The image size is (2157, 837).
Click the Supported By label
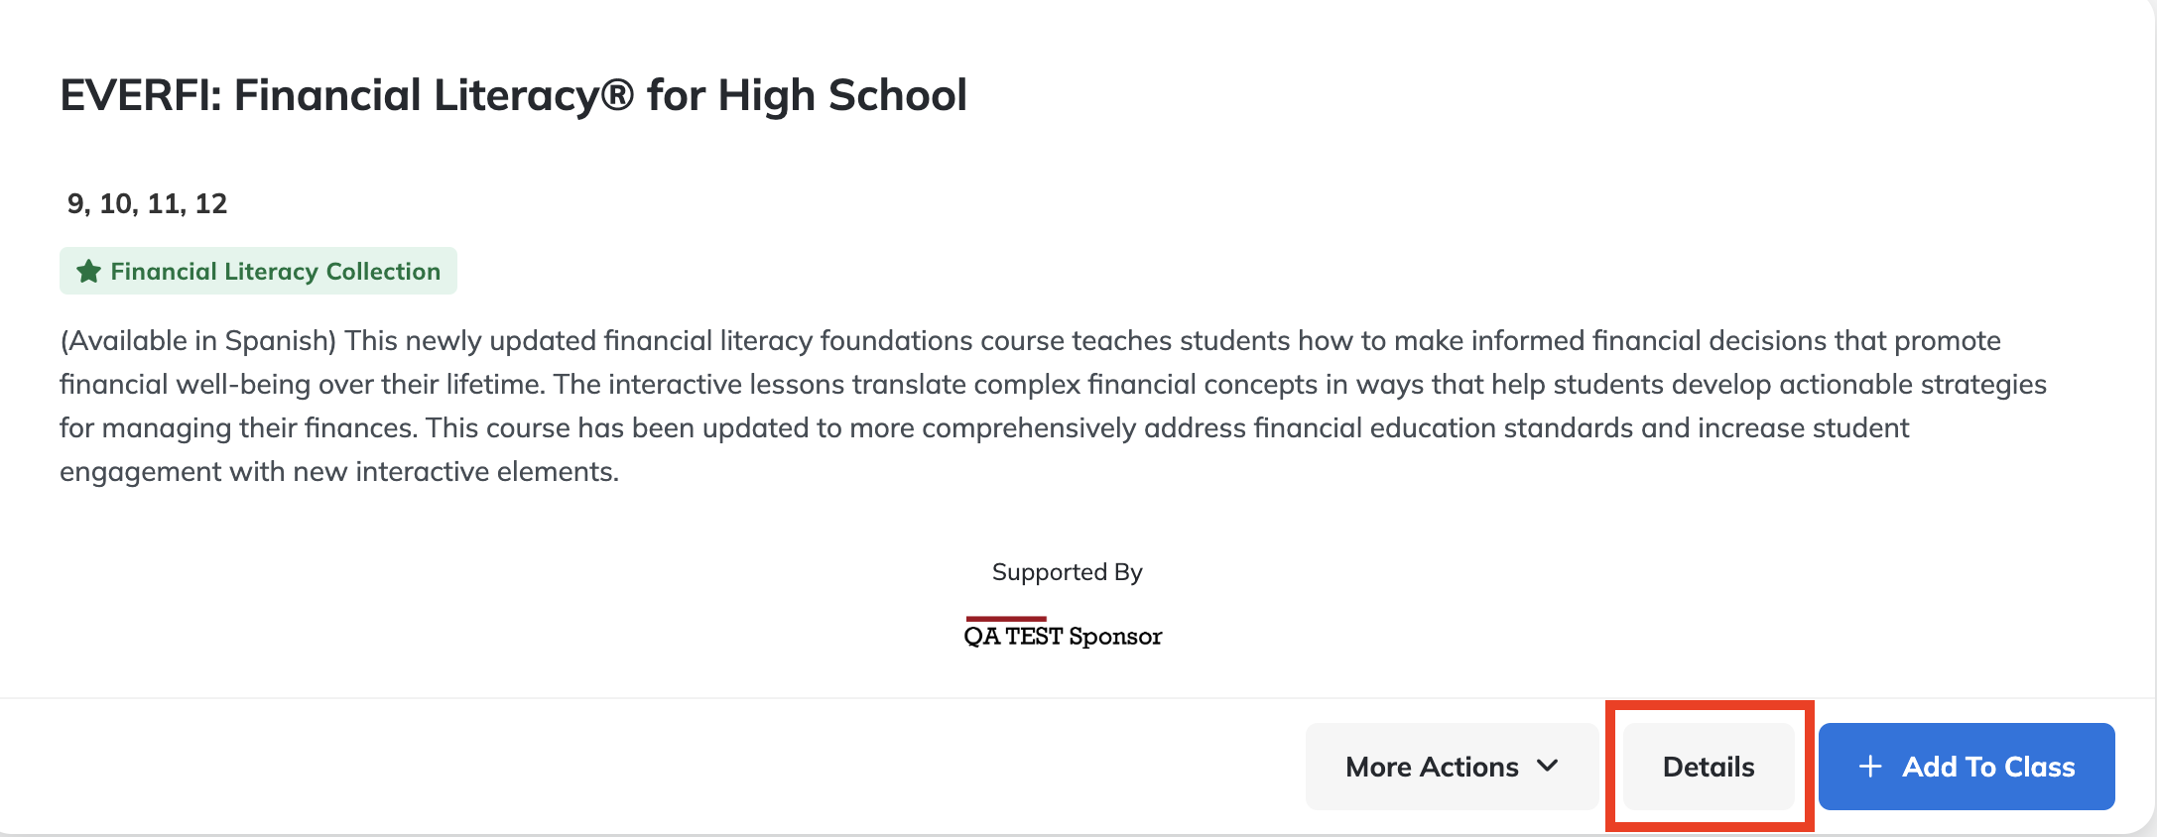tap(1068, 572)
